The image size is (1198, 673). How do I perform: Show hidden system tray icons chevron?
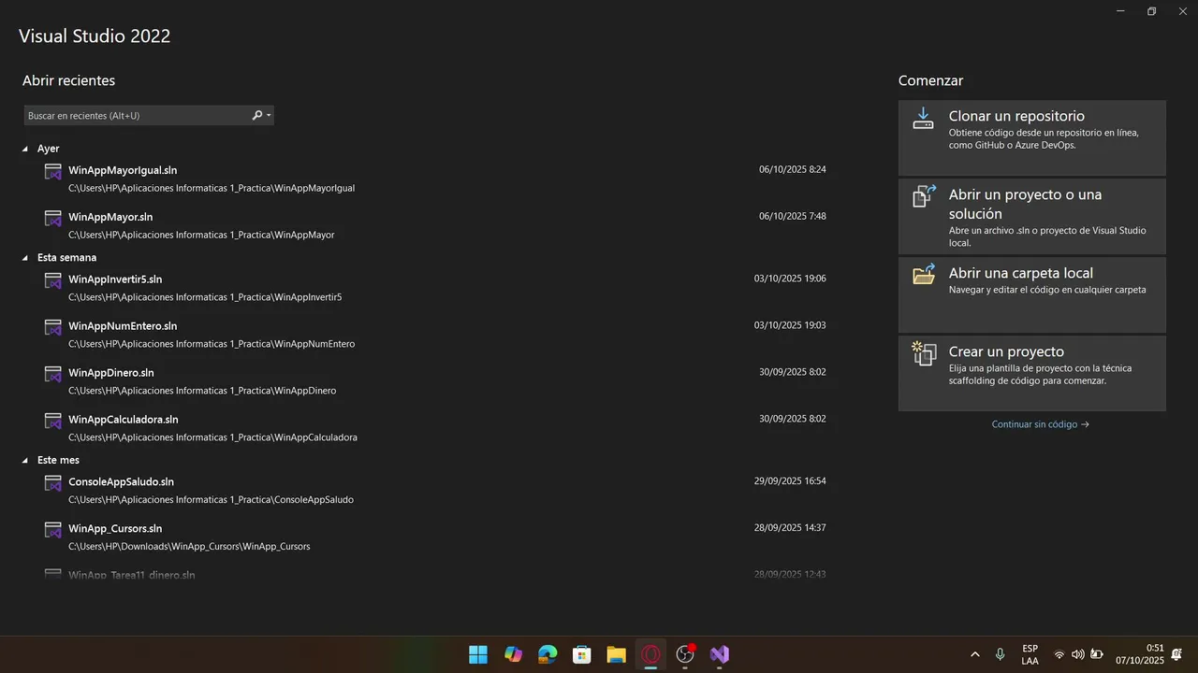click(x=975, y=654)
